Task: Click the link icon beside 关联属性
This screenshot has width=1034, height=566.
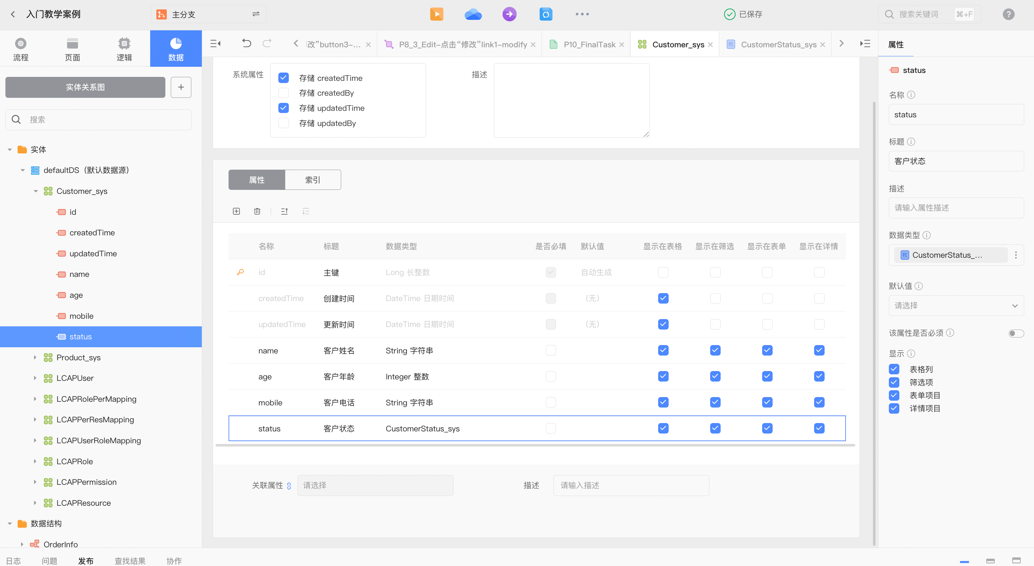Action: point(289,486)
